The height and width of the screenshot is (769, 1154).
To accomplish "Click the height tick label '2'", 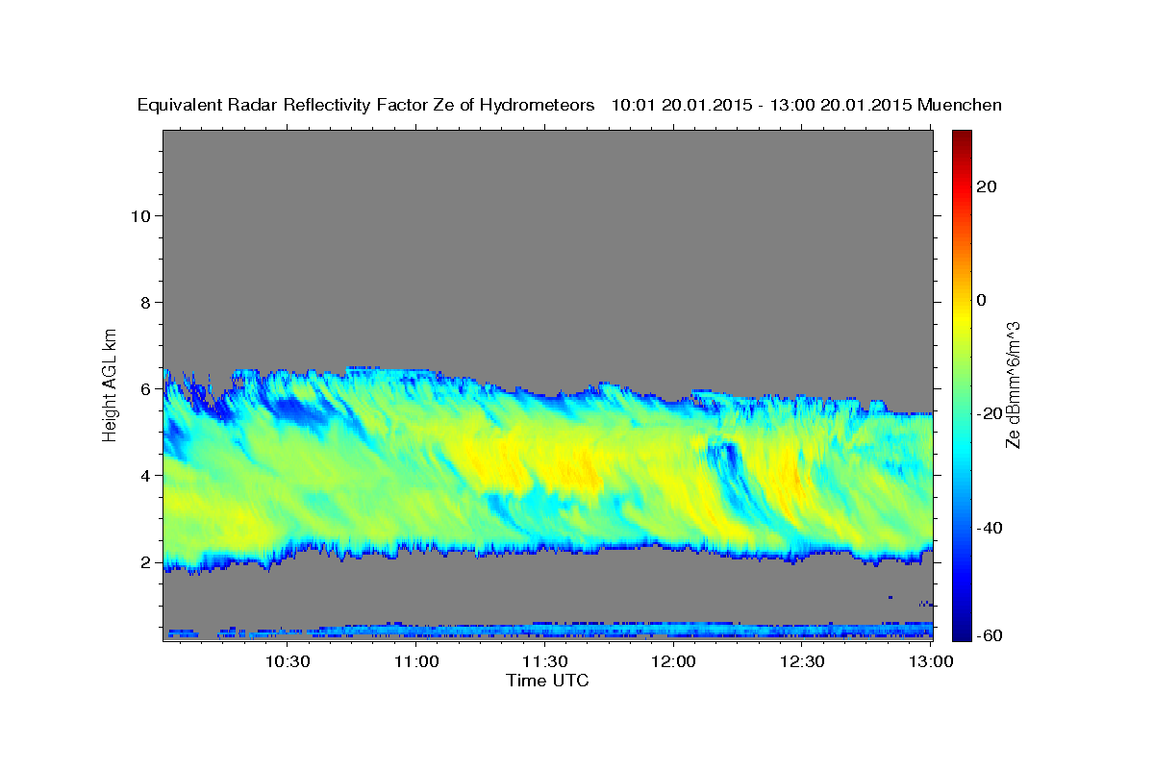I will [143, 561].
